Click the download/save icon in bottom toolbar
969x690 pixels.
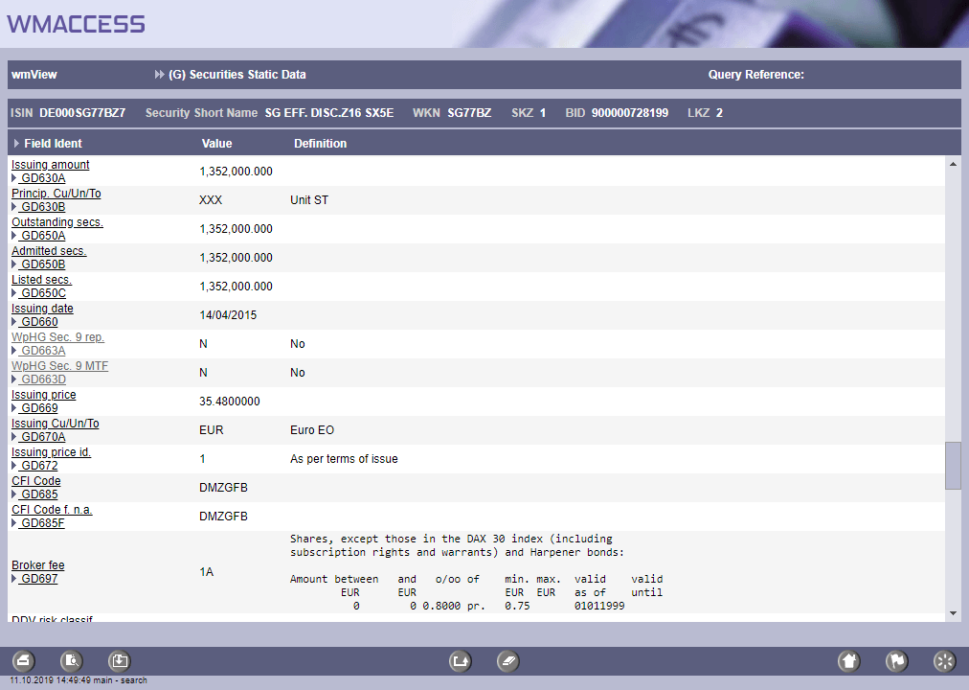(120, 661)
